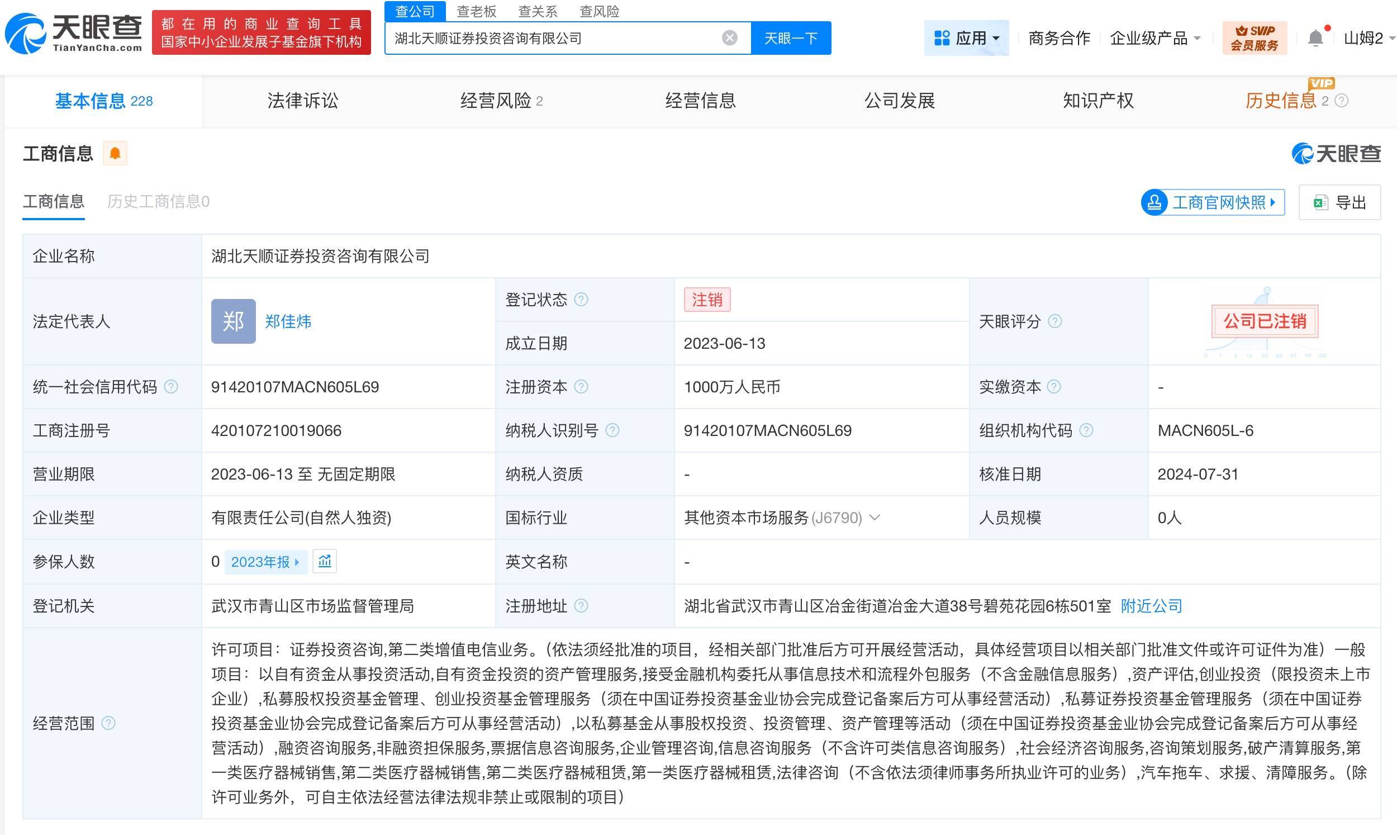Switch to 历史工商信息 sub-tab

tap(158, 201)
